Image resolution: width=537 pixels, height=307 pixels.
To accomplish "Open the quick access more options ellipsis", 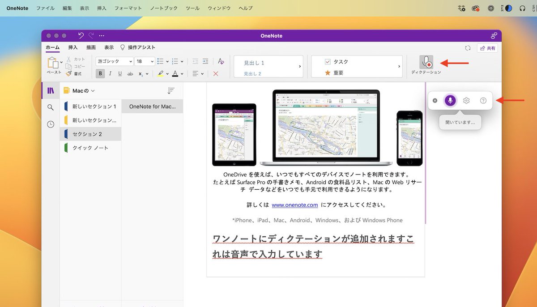I will point(102,35).
